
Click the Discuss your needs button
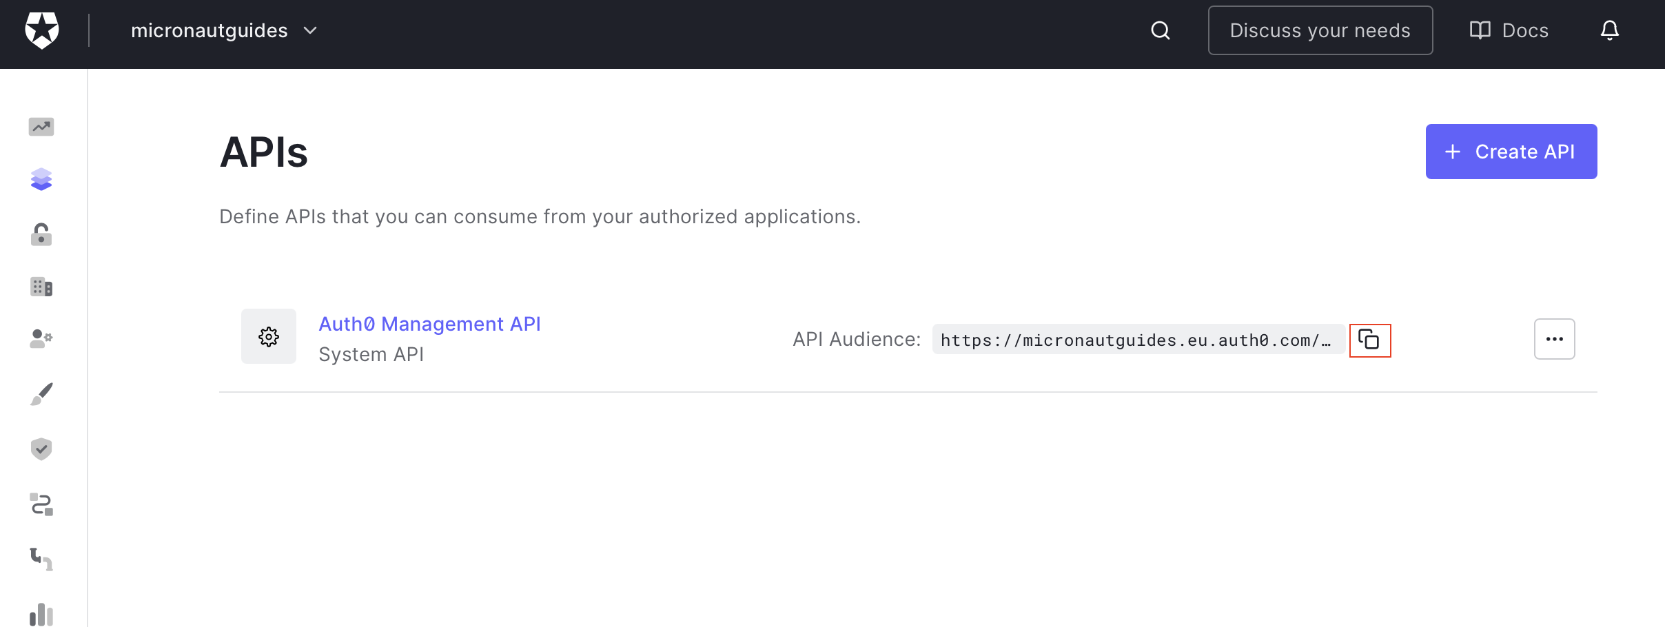pyautogui.click(x=1320, y=30)
